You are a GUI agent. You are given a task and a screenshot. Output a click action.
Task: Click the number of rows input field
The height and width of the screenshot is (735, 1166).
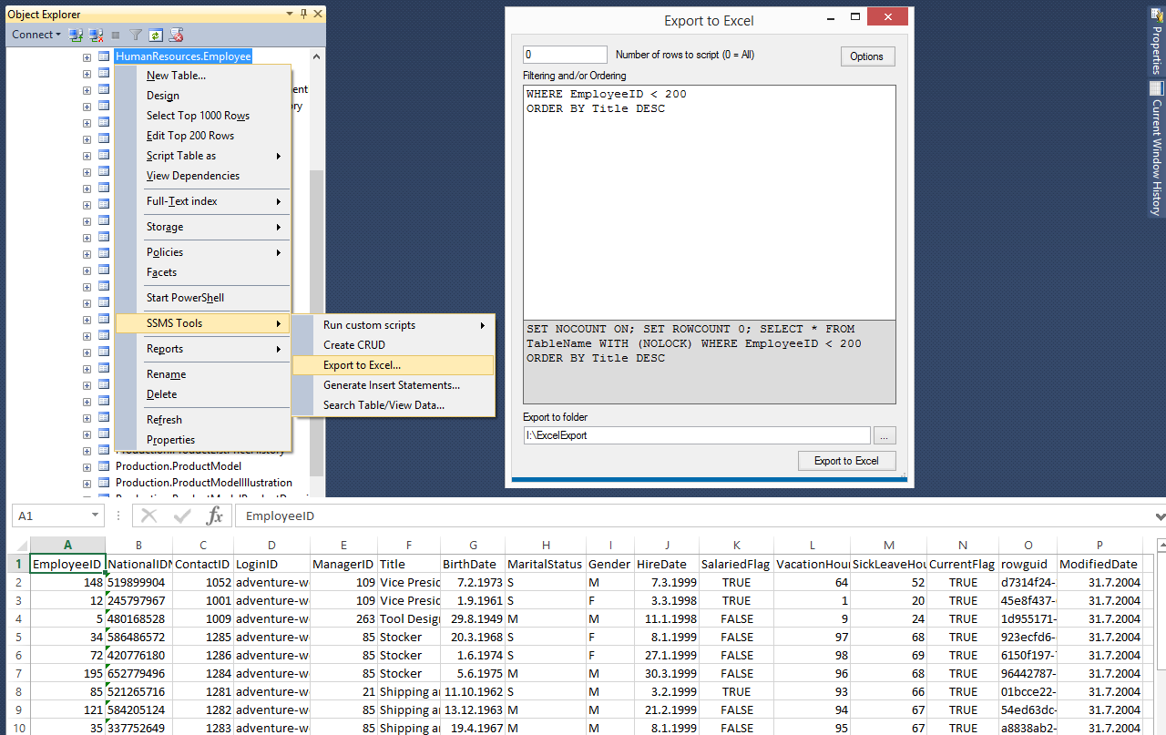[x=565, y=55]
